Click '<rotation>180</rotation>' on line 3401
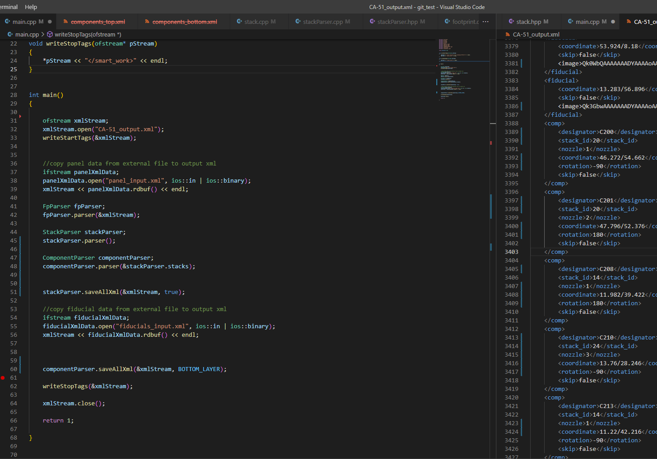Screen dimensions: 657x459 (x=600, y=234)
